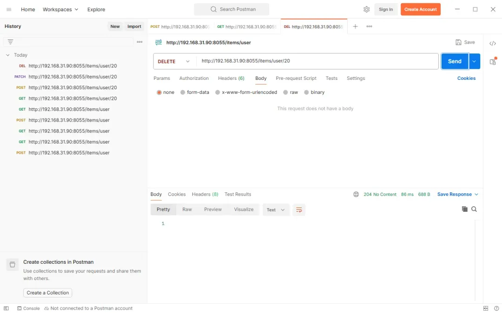Select the binary body option
Viewport: 502px width, 313px height.
[314, 92]
